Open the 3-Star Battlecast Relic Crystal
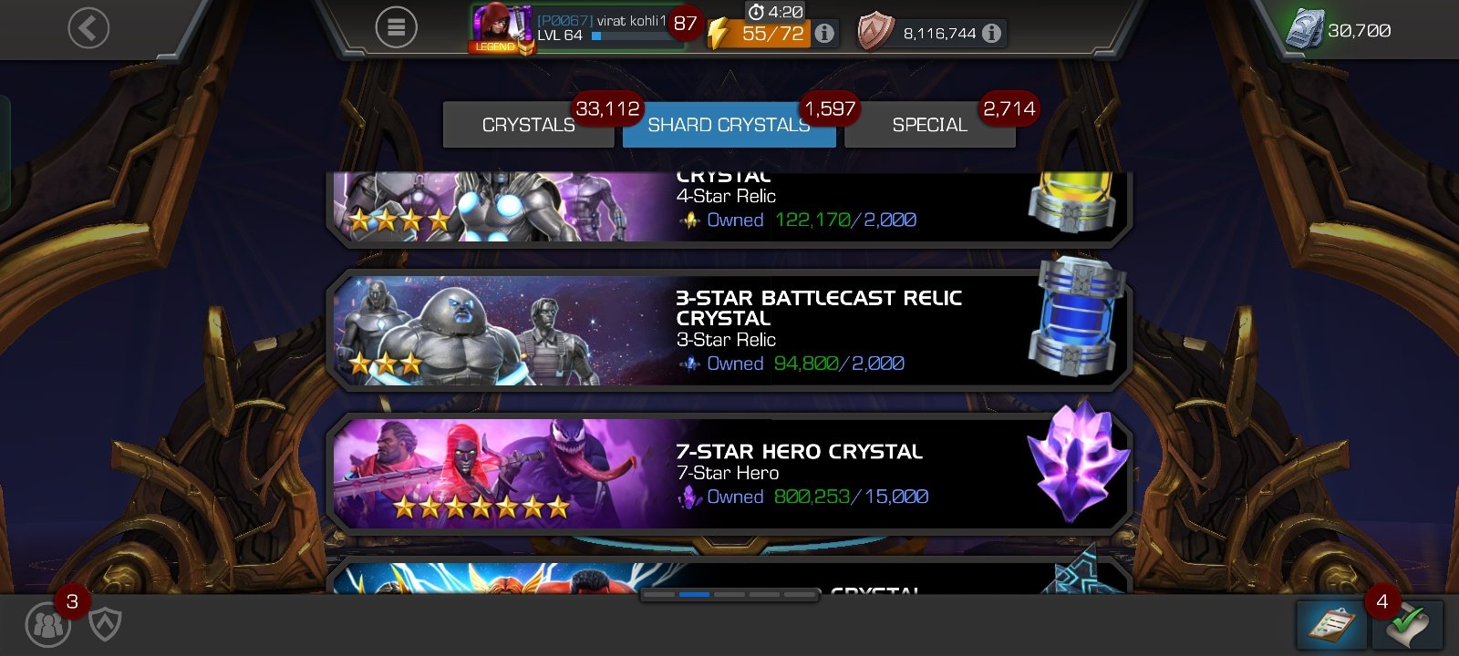Viewport: 1459px width, 656px height. click(x=729, y=329)
